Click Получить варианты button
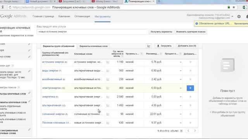 (161, 32)
